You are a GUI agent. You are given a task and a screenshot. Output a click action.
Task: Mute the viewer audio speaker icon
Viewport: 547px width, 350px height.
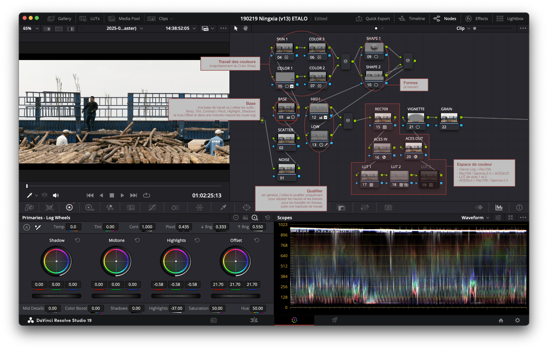coord(56,195)
